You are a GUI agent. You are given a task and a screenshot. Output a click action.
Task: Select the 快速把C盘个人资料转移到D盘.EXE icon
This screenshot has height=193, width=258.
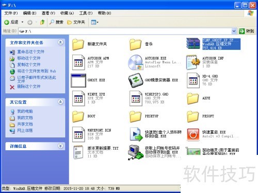[x=136, y=134]
